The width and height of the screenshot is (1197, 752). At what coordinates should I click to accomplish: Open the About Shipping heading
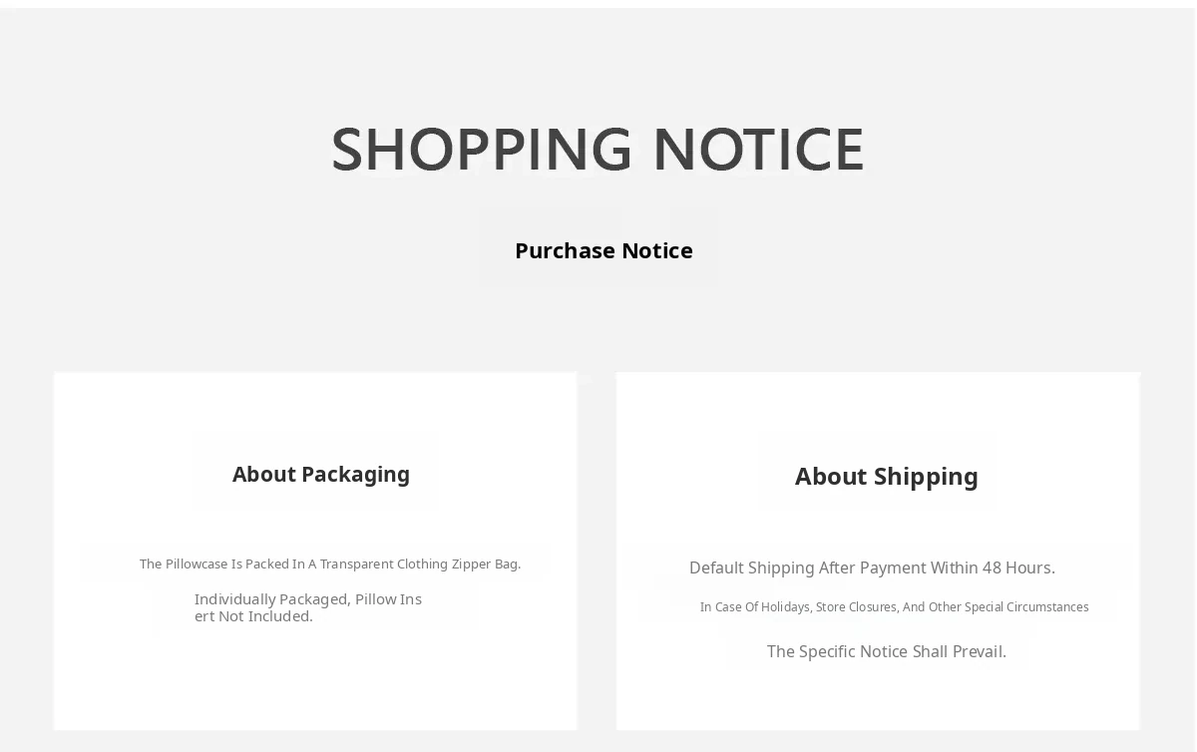click(x=887, y=477)
